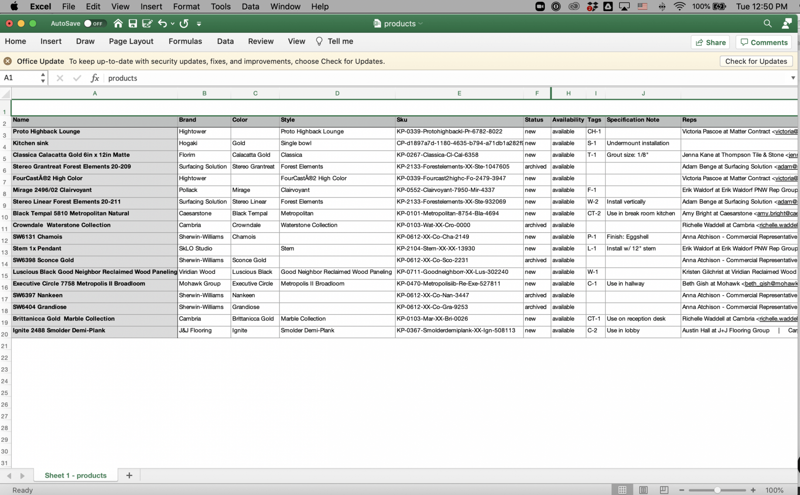Open the Data menu in ribbon
Image resolution: width=800 pixels, height=495 pixels.
point(225,41)
